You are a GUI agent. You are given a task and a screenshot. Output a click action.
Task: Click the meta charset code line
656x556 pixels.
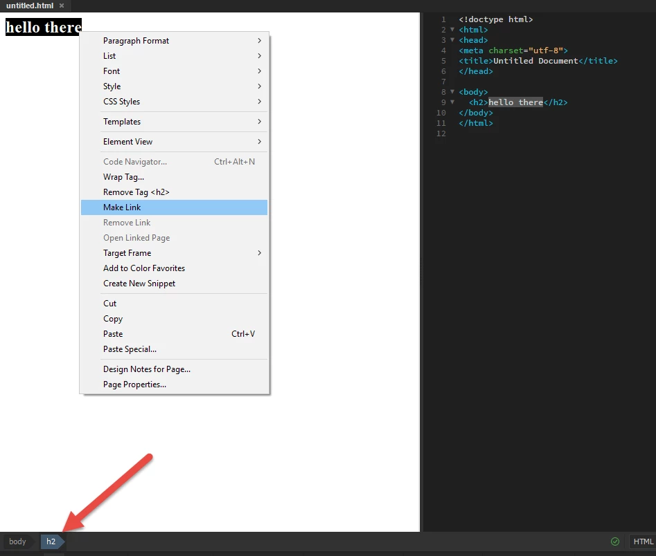tap(513, 50)
